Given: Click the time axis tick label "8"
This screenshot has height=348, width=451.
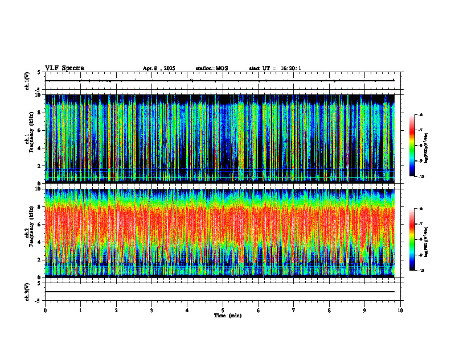Looking at the screenshot, I should 329,310.
